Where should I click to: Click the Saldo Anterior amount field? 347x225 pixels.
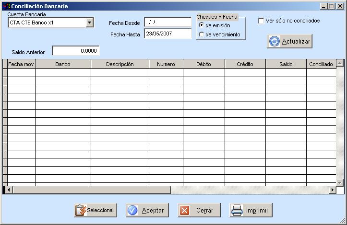tap(75, 51)
